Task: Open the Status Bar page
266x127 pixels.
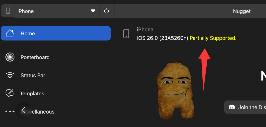Action: 56,76
